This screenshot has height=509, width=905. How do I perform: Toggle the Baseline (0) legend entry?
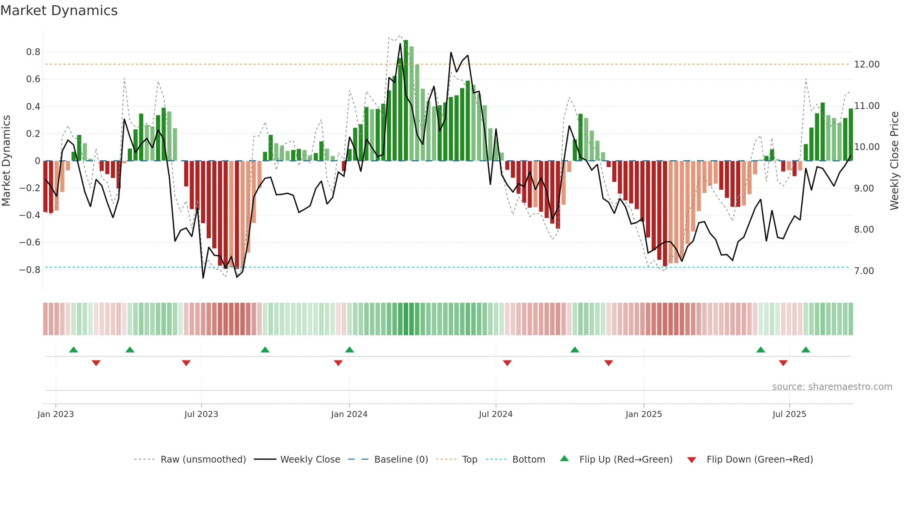pyautogui.click(x=388, y=459)
